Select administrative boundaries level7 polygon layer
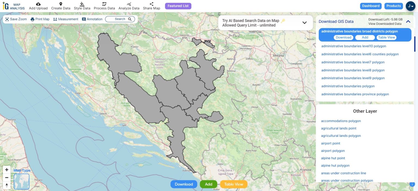This screenshot has width=418, height=191. (352, 62)
